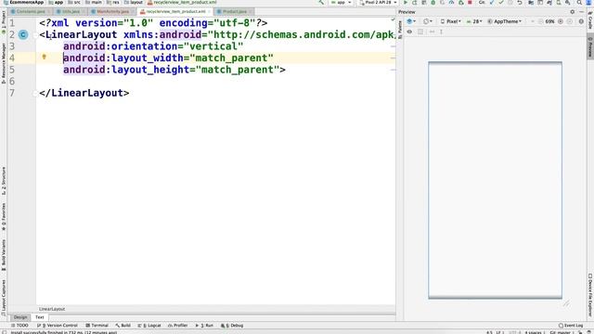The height and width of the screenshot is (334, 594).
Task: Click the red Stop button
Action: (470, 3)
